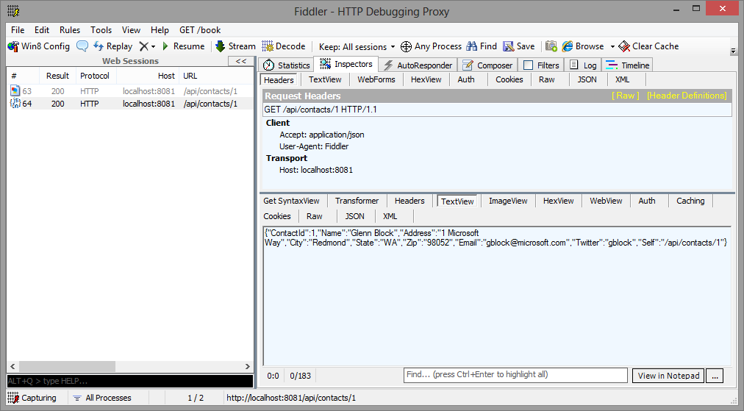Viewport: 744px width, 411px height.
Task: Open the Timeline tab
Action: 627,65
